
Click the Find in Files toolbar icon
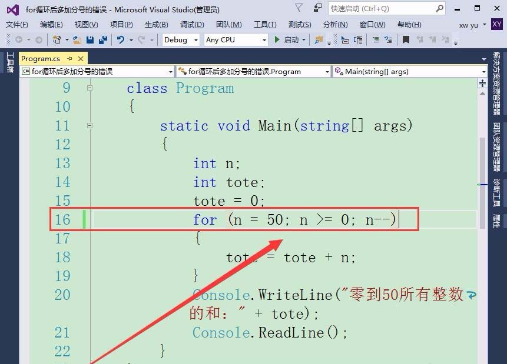tap(319, 40)
